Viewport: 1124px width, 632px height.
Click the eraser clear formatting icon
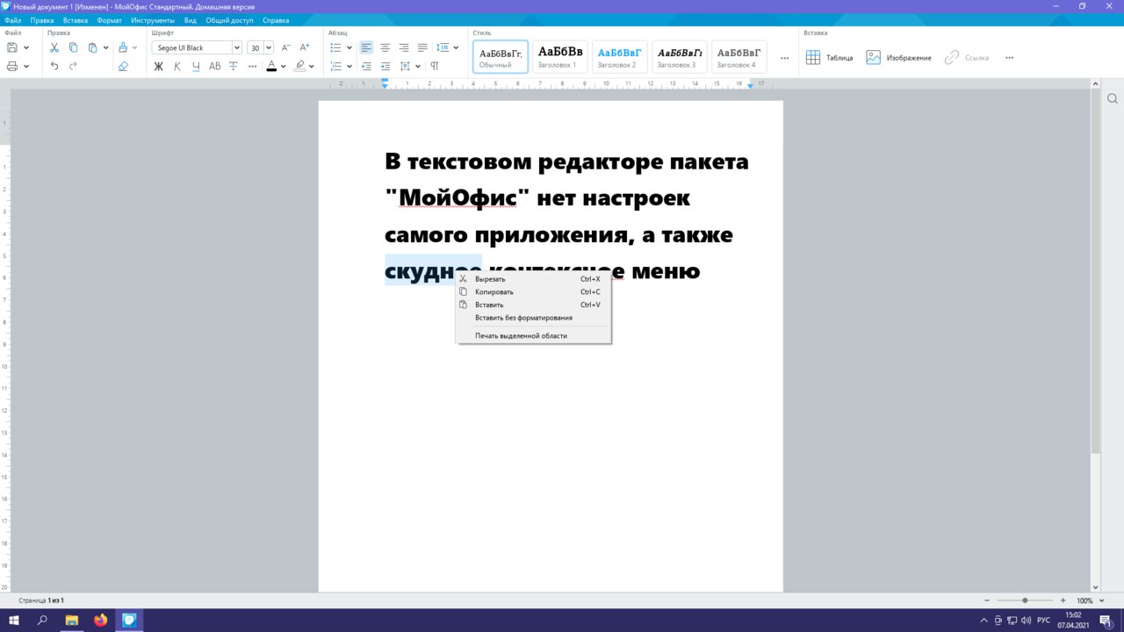coord(123,66)
